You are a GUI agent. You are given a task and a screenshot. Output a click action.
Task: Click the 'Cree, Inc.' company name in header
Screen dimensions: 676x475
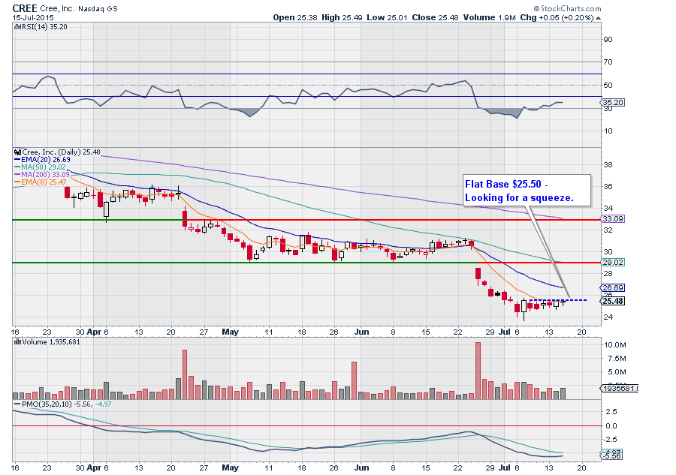[57, 8]
